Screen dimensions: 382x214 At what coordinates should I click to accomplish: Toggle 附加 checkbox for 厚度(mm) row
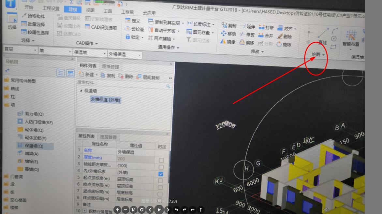(161, 160)
